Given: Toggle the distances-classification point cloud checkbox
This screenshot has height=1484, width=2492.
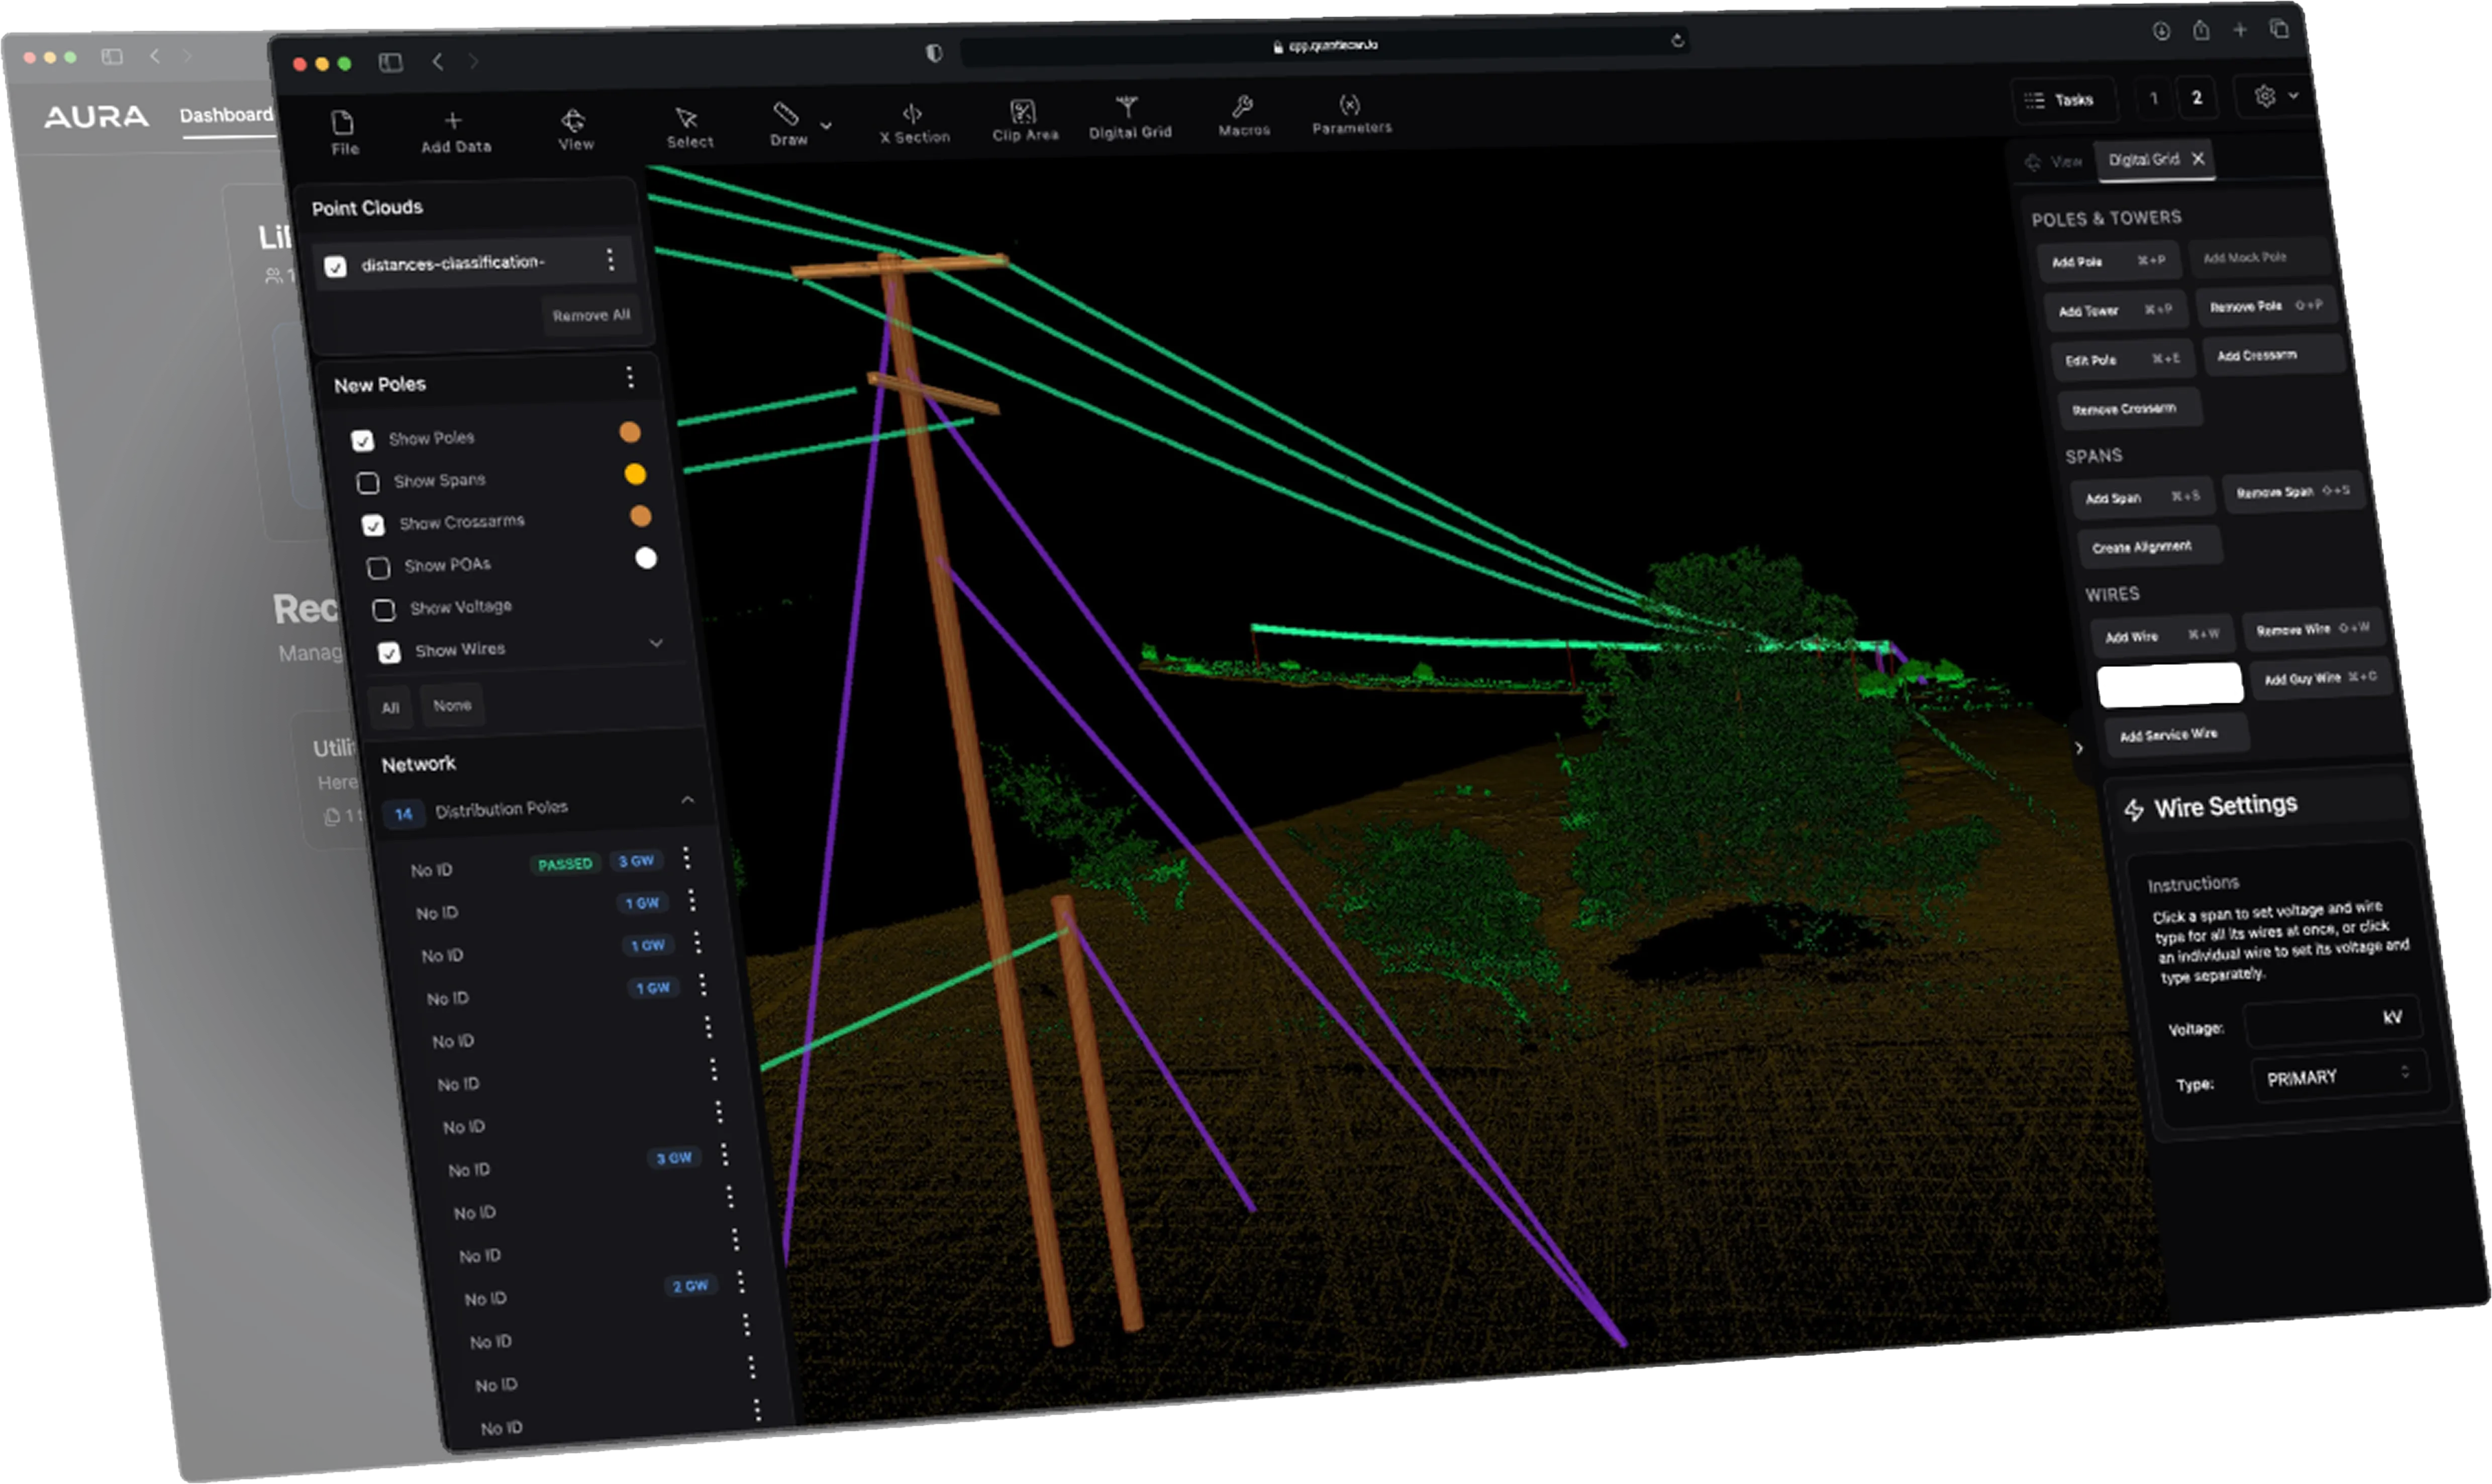Looking at the screenshot, I should coord(335,267).
